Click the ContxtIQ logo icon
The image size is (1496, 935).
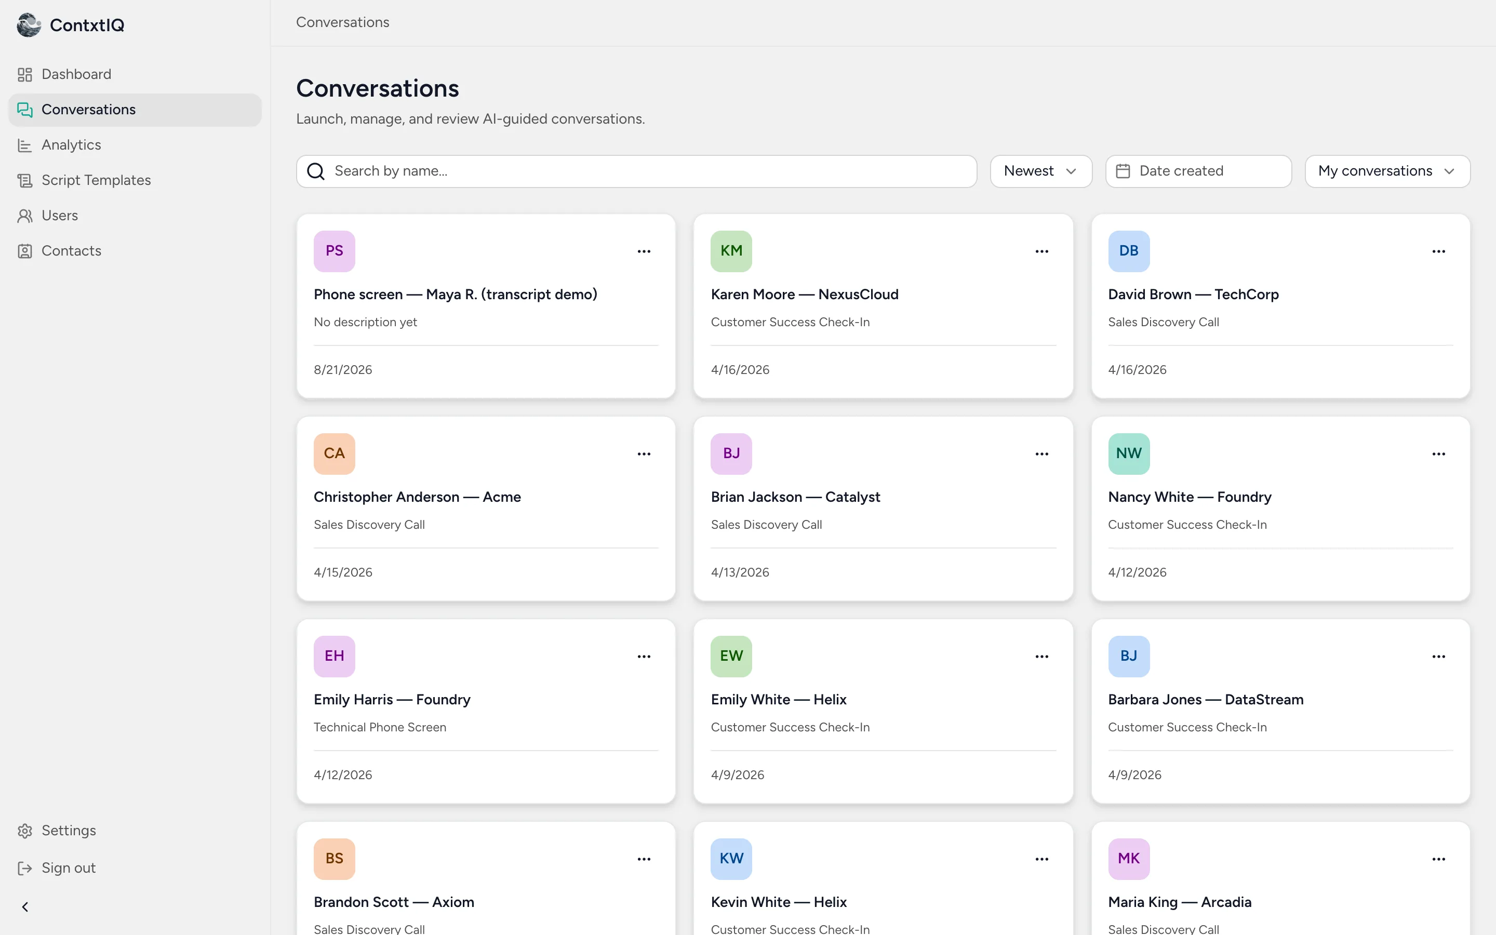(x=29, y=25)
